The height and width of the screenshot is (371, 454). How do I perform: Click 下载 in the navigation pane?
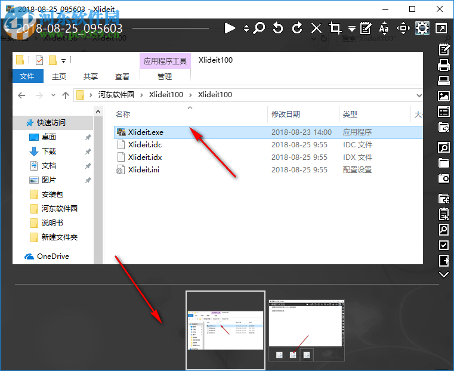[x=49, y=152]
